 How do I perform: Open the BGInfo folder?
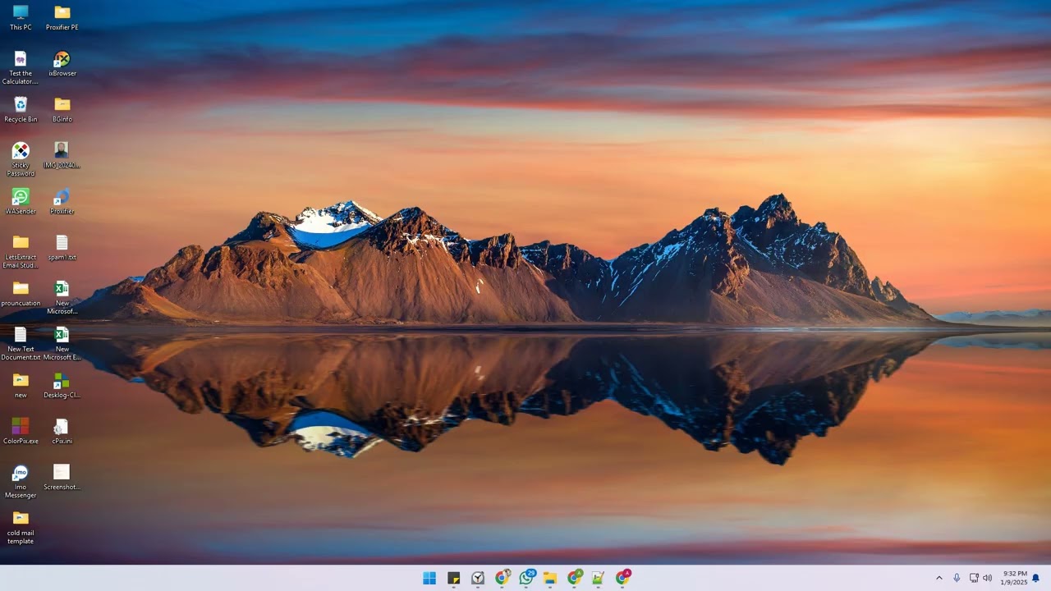62,110
